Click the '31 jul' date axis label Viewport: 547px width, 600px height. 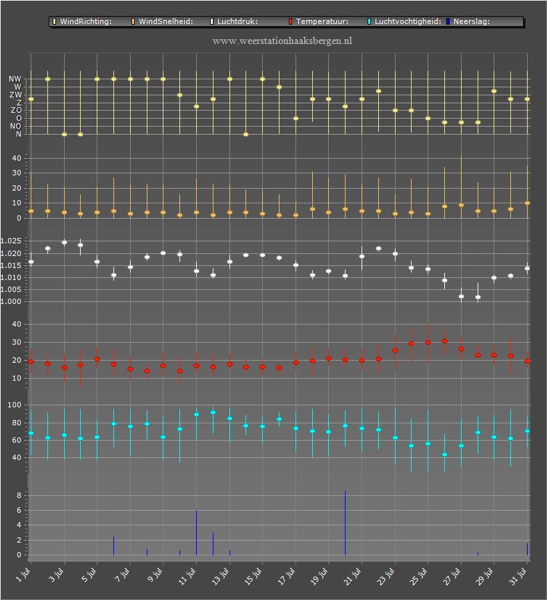tap(518, 577)
